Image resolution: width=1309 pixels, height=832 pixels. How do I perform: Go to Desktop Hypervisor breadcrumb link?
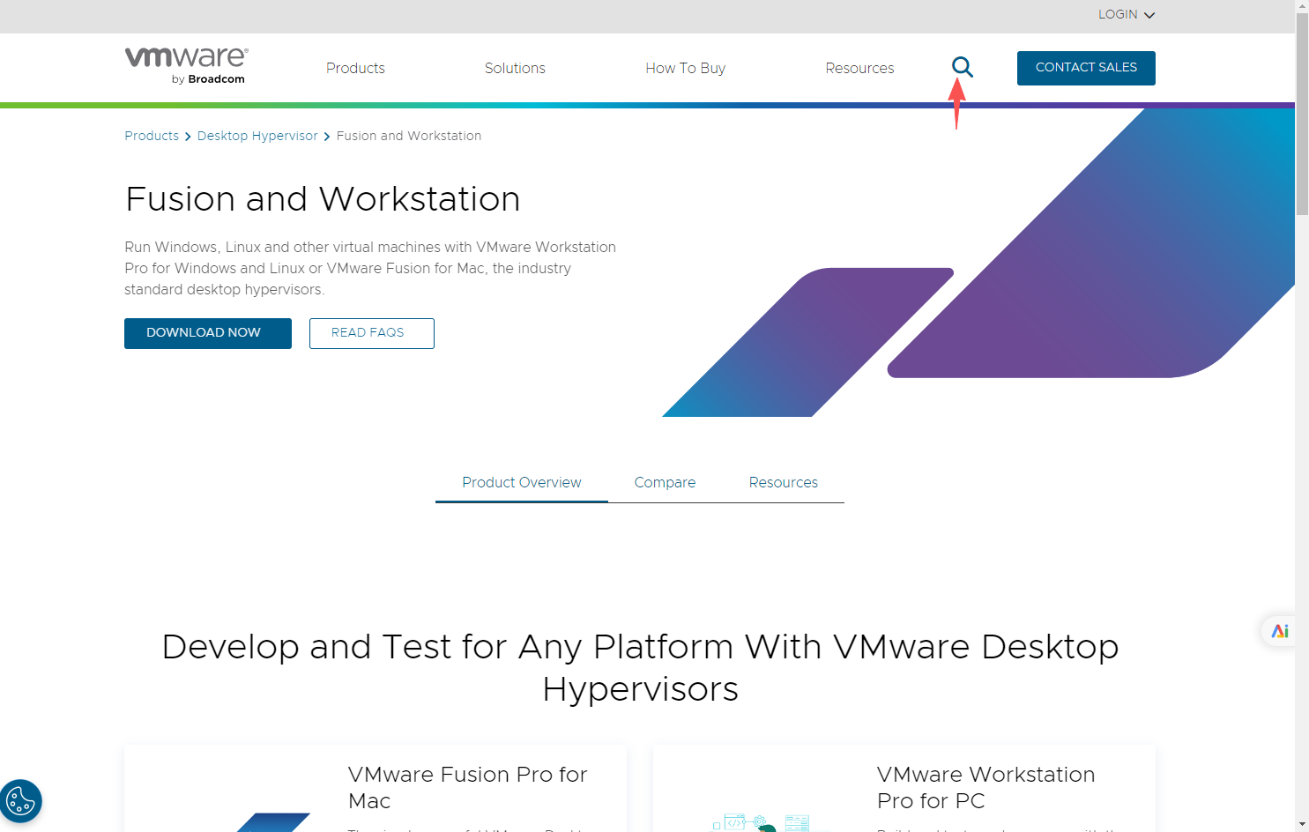[x=257, y=136]
